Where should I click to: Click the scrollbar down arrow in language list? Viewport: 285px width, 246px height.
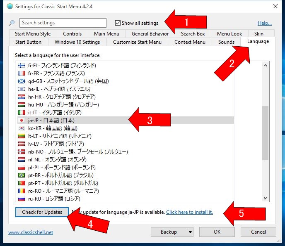pyautogui.click(x=266, y=198)
